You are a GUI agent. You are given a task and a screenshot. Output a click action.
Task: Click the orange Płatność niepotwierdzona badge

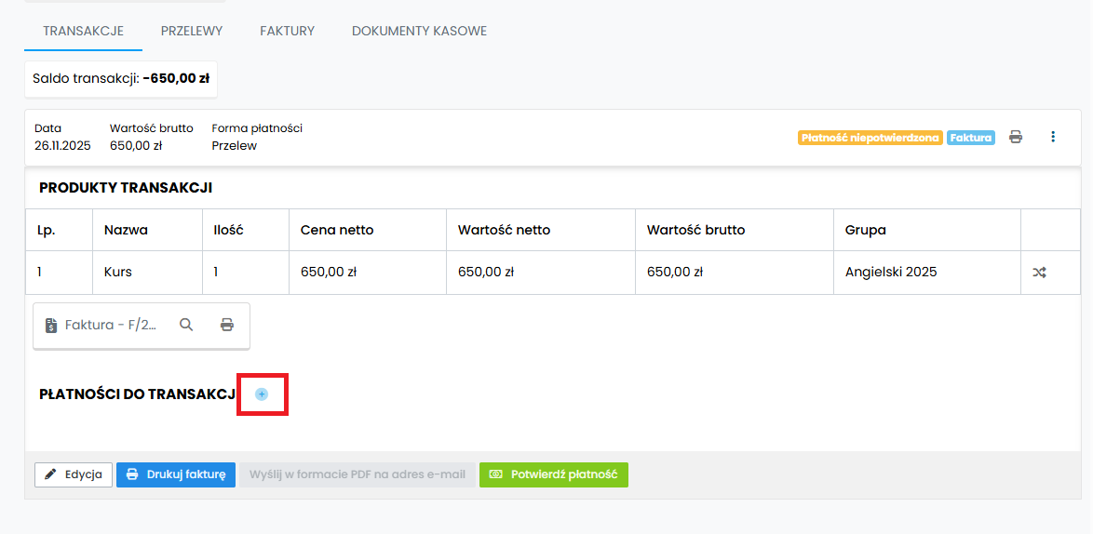[870, 138]
